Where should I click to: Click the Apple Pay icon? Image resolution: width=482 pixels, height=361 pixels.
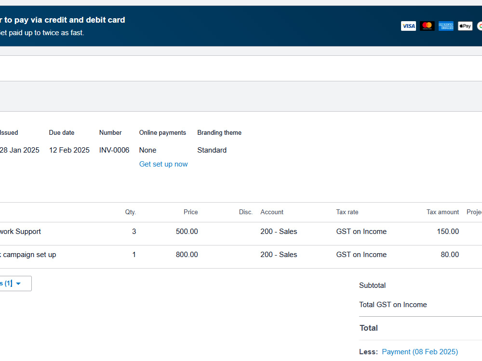[x=465, y=26]
